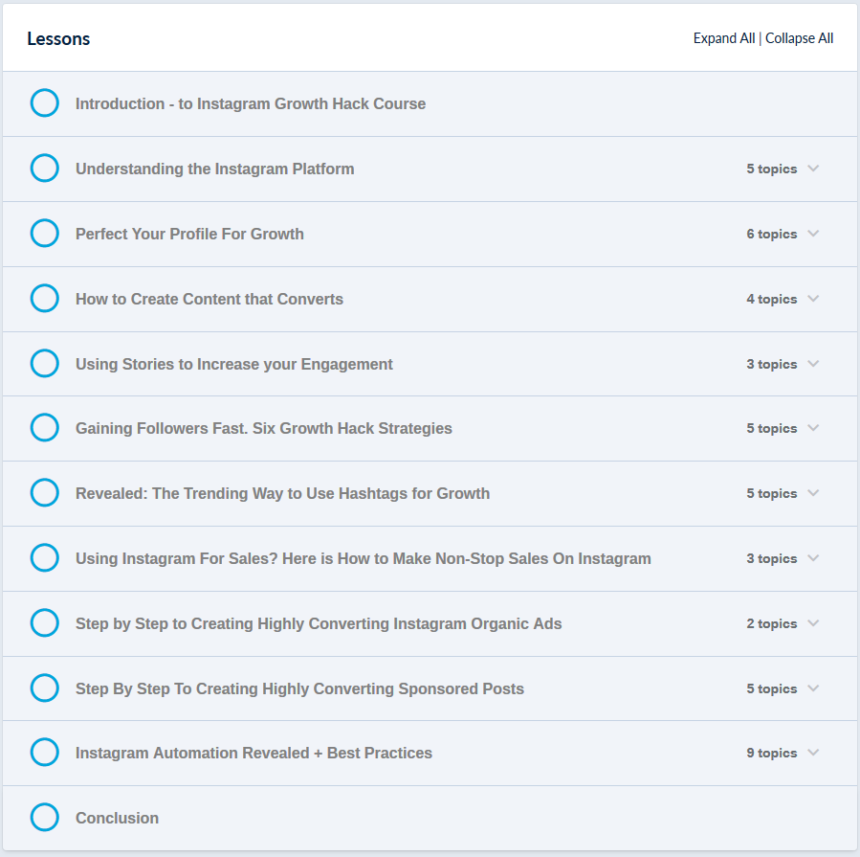Open Using Stories to Increase your Engagement
The height and width of the screenshot is (857, 860).
click(x=234, y=364)
